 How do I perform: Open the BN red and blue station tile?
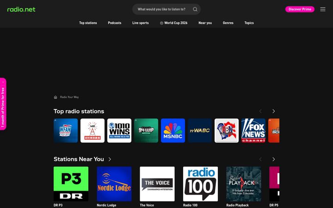click(x=227, y=130)
